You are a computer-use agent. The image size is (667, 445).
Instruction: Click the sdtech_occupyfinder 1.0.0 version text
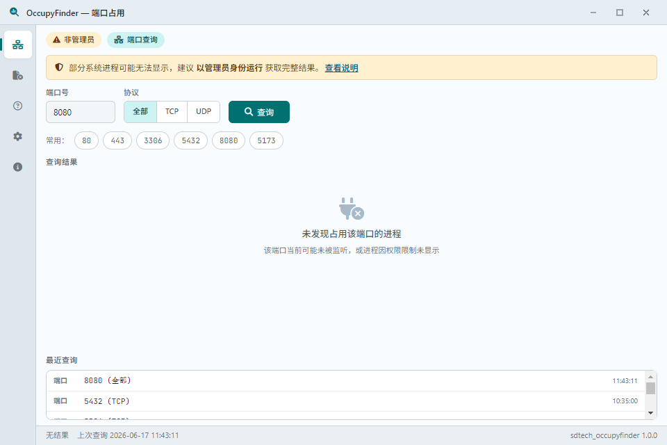[614, 435]
